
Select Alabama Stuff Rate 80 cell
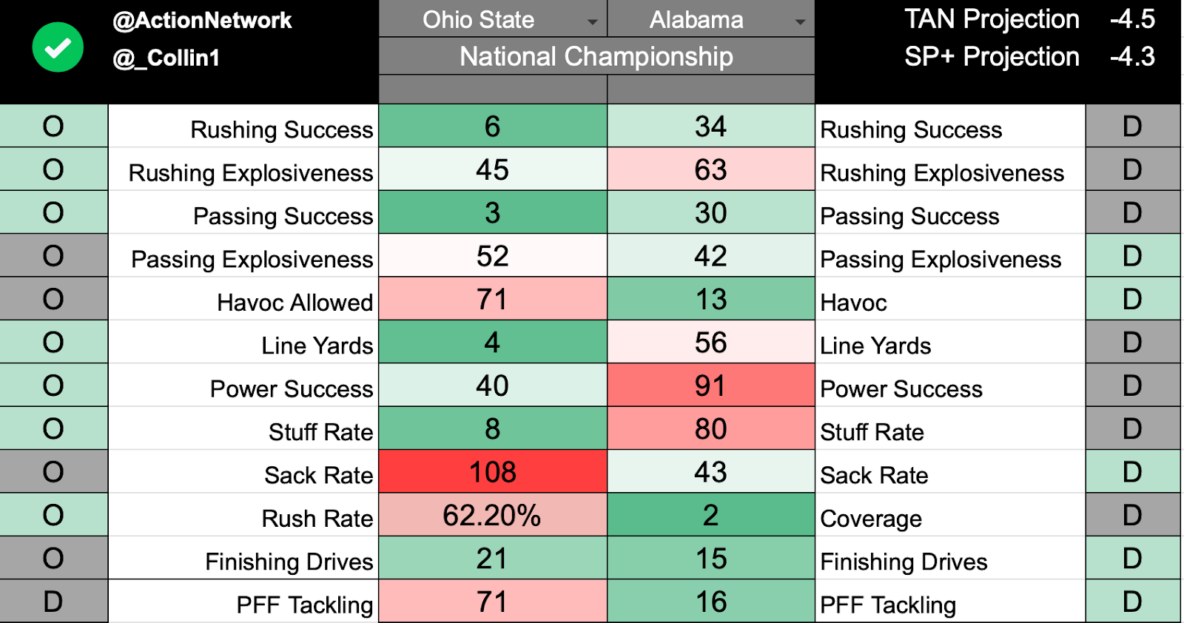[x=711, y=428]
